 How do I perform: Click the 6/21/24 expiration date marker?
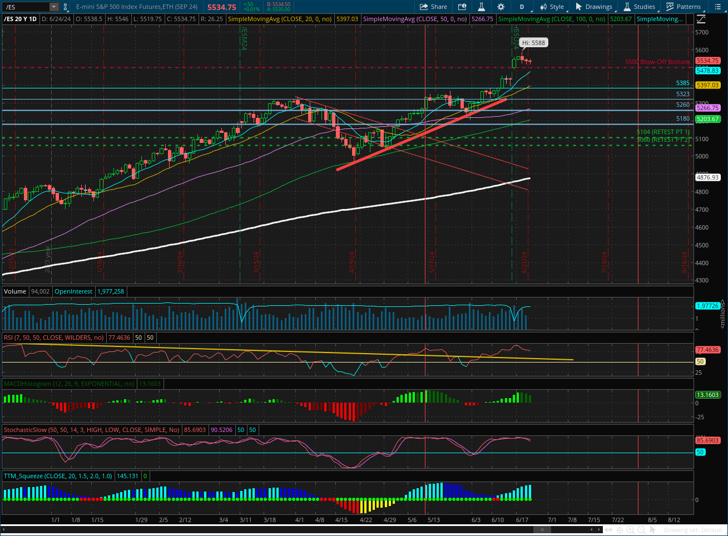point(524,262)
